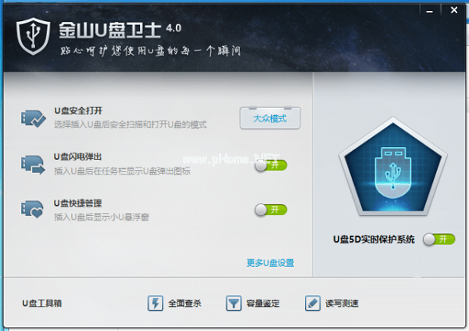Toggle the U盘闪电弹出 switch off
The height and width of the screenshot is (331, 469).
click(x=271, y=165)
